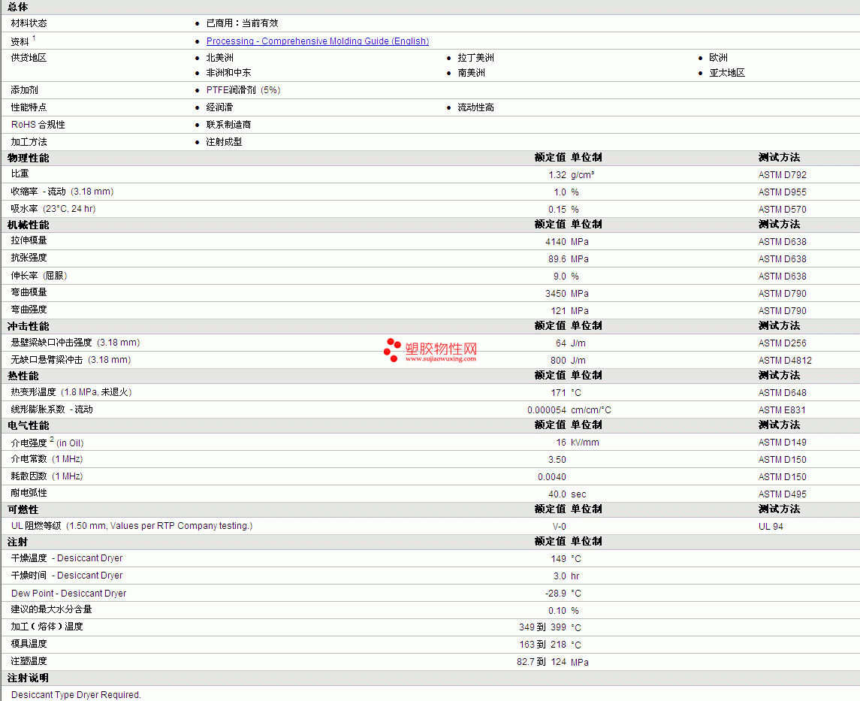This screenshot has width=860, height=701.
Task: Select the 物理性能 section header
Action: (x=29, y=158)
